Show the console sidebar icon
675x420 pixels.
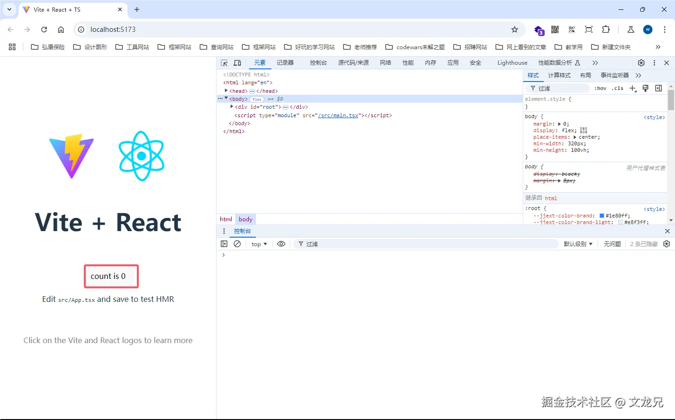click(x=224, y=244)
